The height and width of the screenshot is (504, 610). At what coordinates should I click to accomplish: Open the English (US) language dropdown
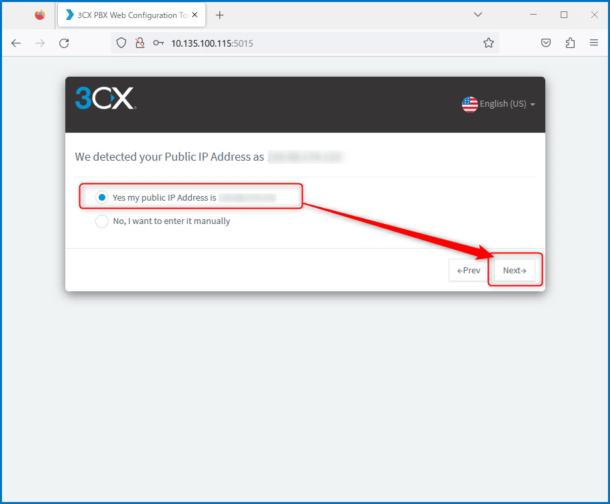[499, 104]
